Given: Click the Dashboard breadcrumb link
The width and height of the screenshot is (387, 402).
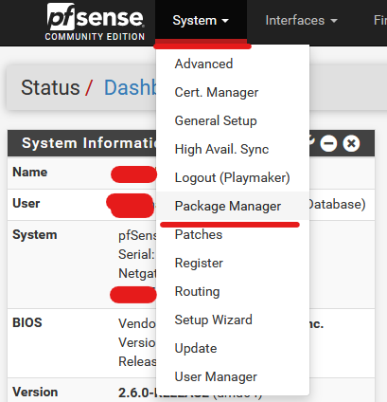Looking at the screenshot, I should point(130,87).
